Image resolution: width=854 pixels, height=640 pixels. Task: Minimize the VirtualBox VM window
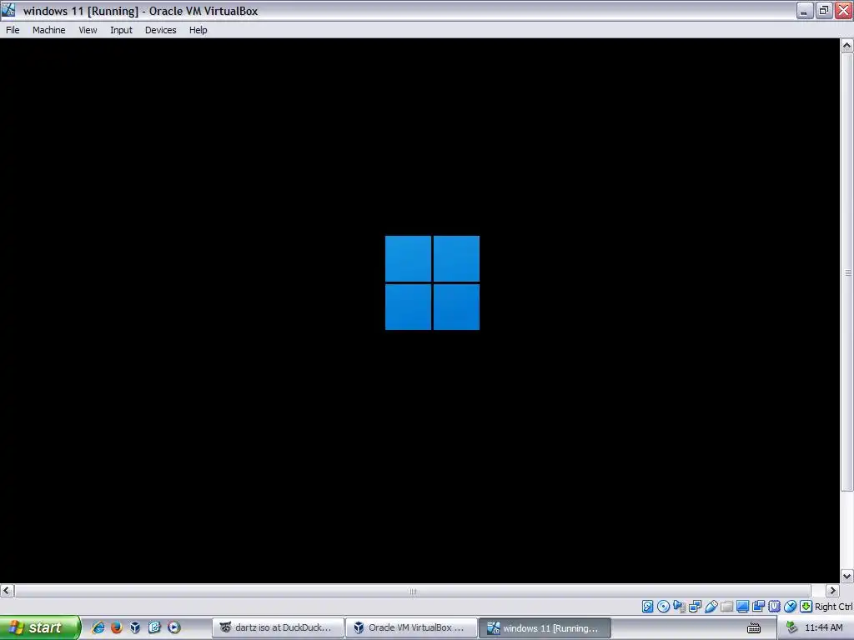point(804,10)
